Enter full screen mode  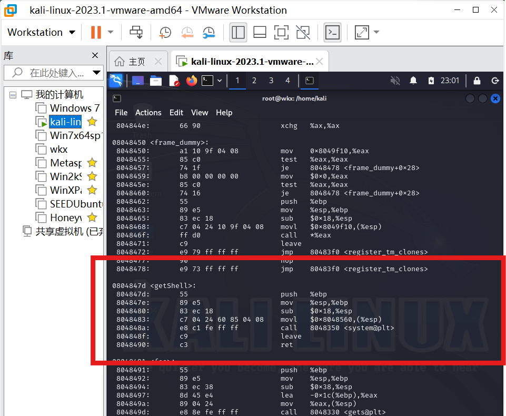coord(281,32)
